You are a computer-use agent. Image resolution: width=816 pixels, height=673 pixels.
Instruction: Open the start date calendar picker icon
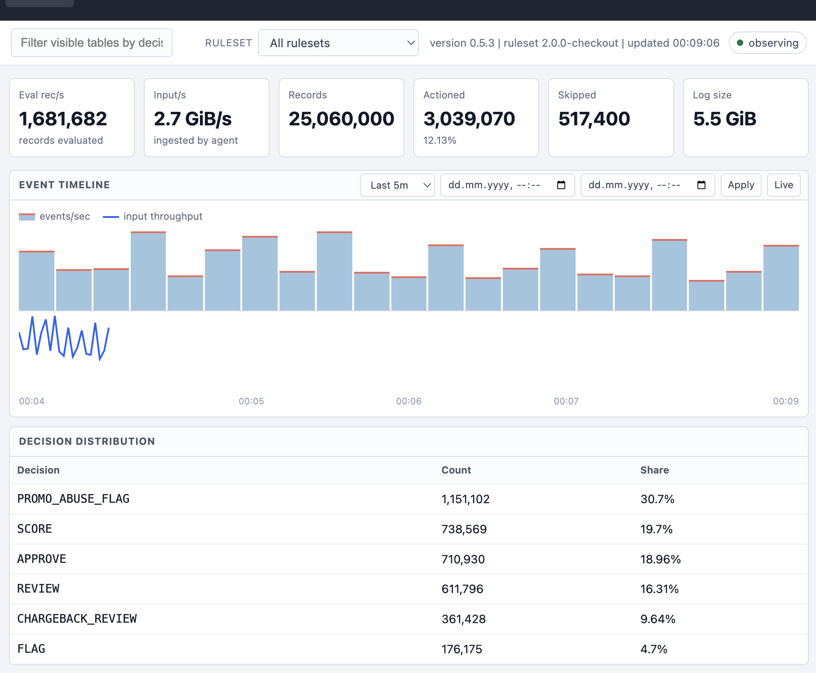point(561,185)
